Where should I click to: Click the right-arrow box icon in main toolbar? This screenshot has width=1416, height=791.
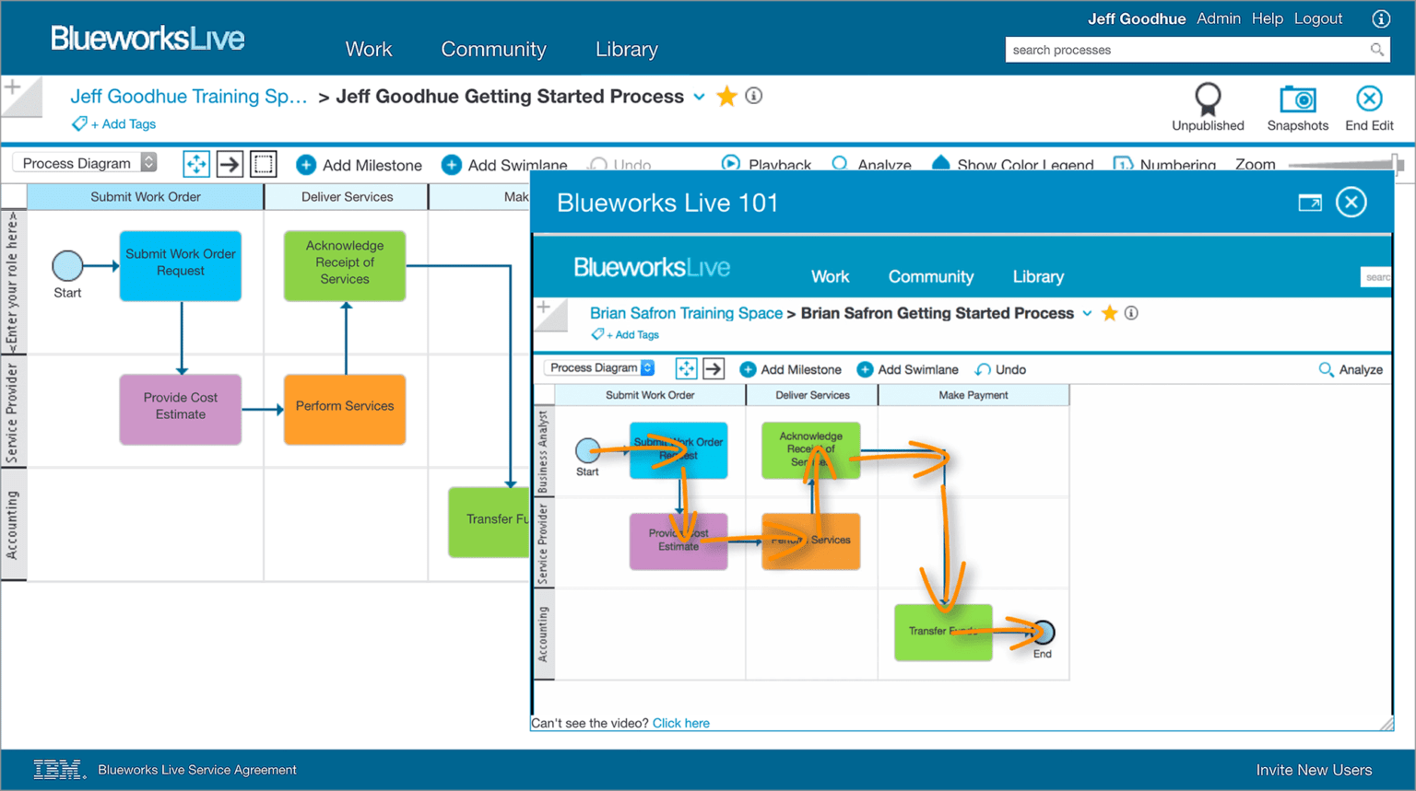[x=230, y=164]
